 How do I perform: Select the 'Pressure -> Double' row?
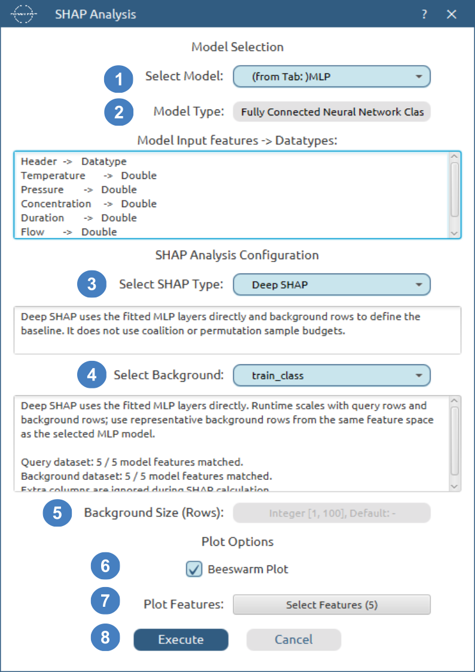(x=79, y=190)
